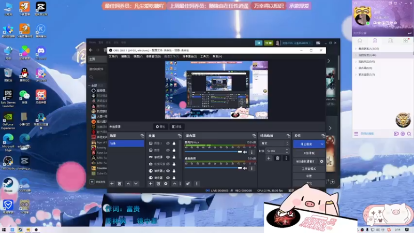The image size is (414, 233).
Task: Collapse the 全部 category in Steam library
Action: coord(89,85)
